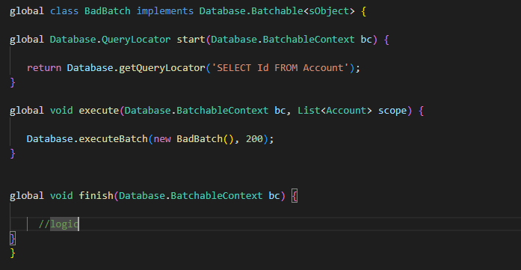Click the 'executeBatch' method call

coord(113,138)
